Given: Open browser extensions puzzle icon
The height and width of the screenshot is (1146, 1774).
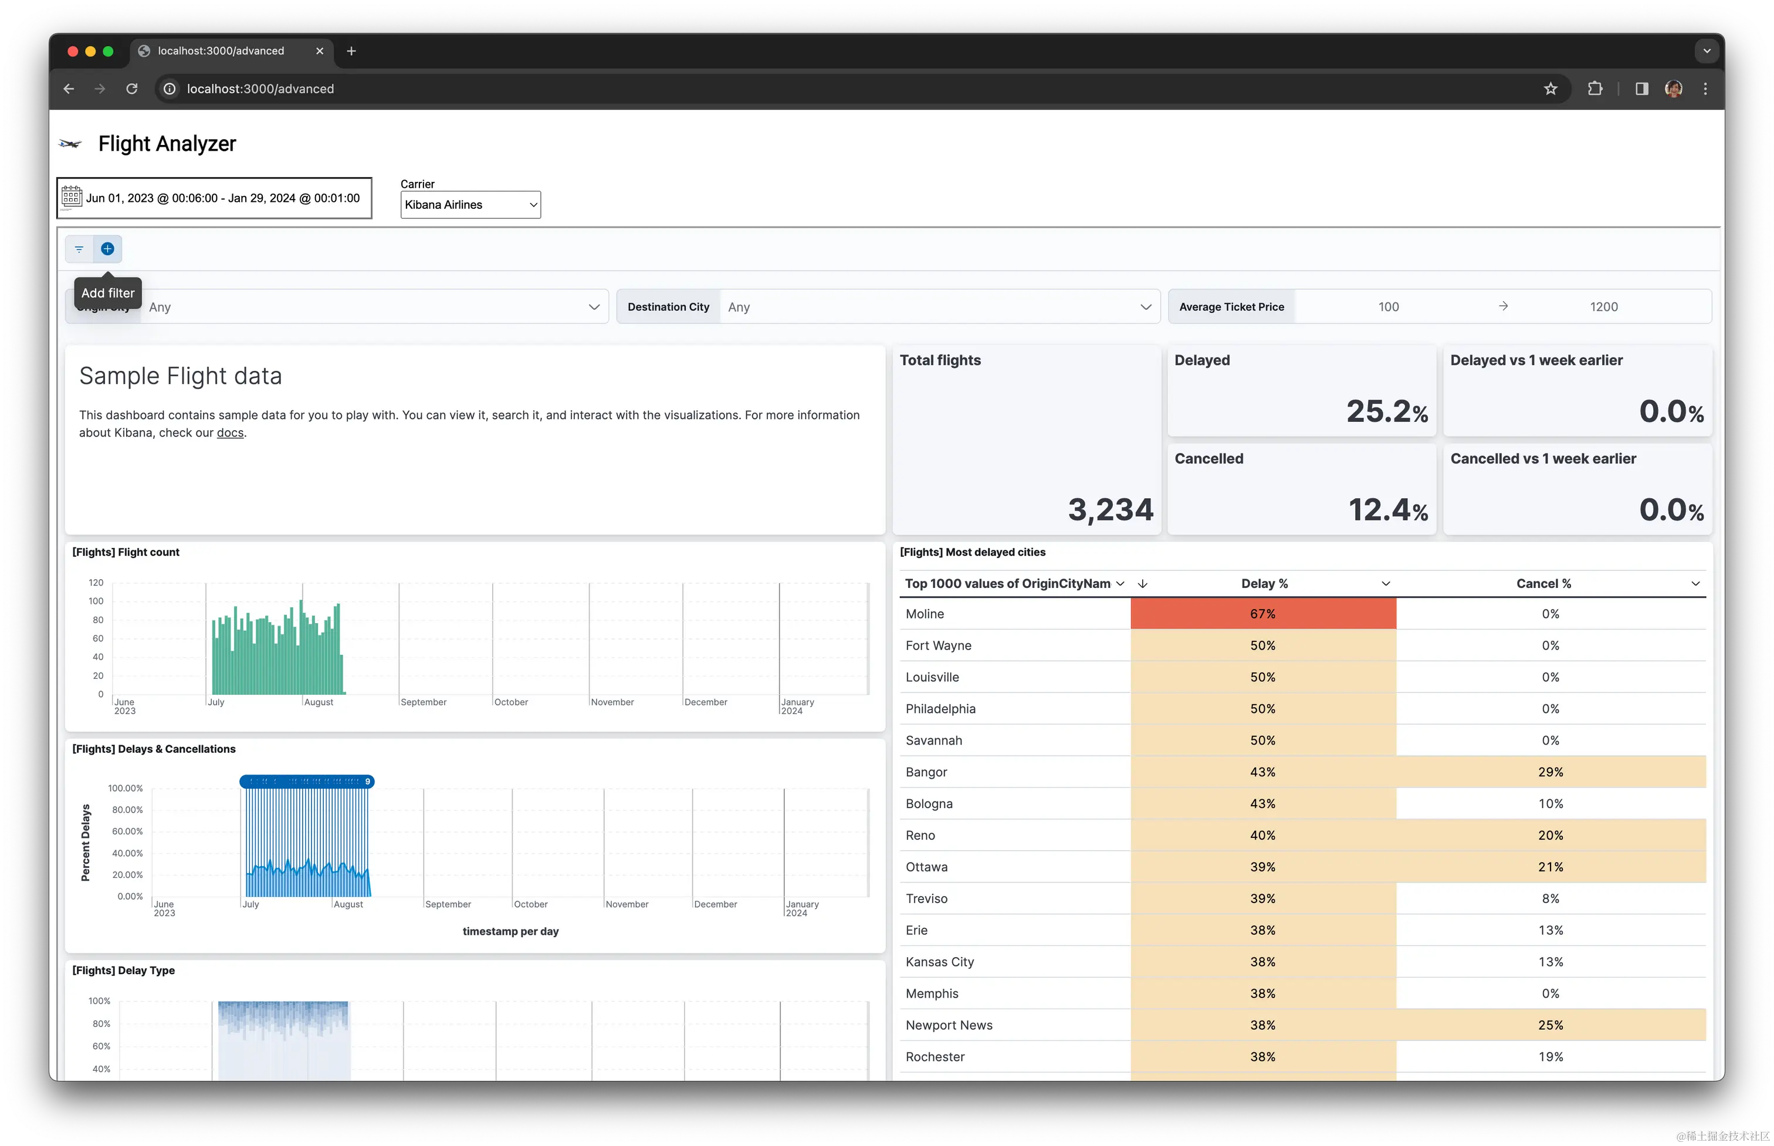Looking at the screenshot, I should coord(1594,89).
